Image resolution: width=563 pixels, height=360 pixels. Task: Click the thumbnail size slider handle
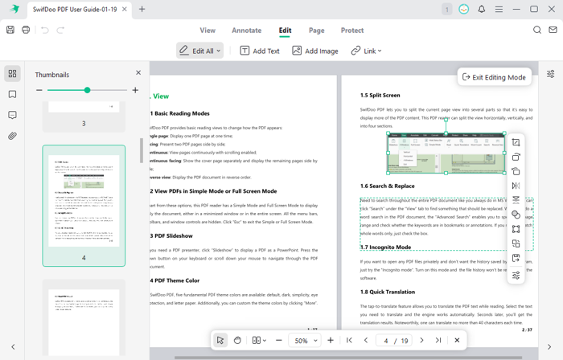pos(87,90)
